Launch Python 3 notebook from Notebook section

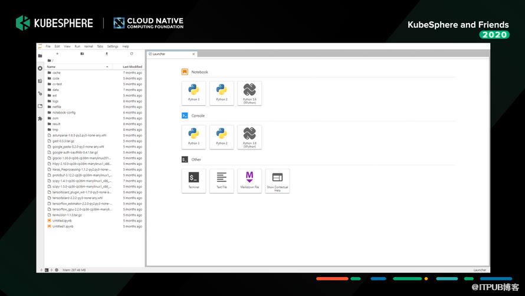tap(193, 93)
